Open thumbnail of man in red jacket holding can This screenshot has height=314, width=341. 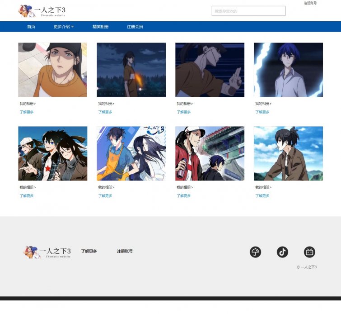tap(210, 153)
